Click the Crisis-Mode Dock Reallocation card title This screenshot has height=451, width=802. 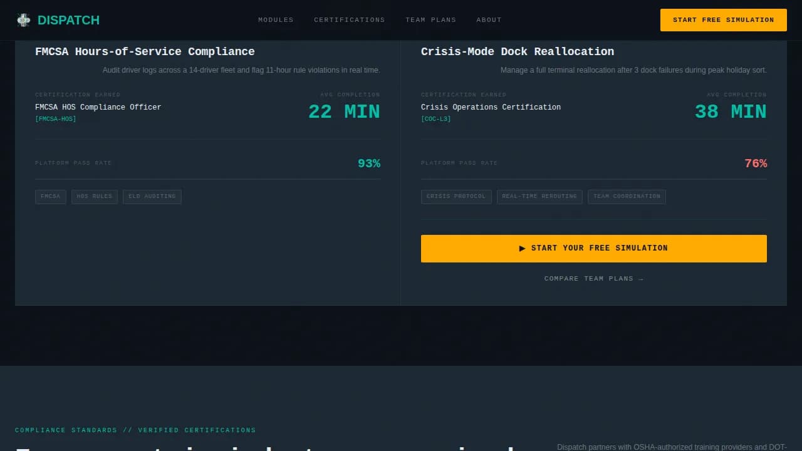click(518, 51)
